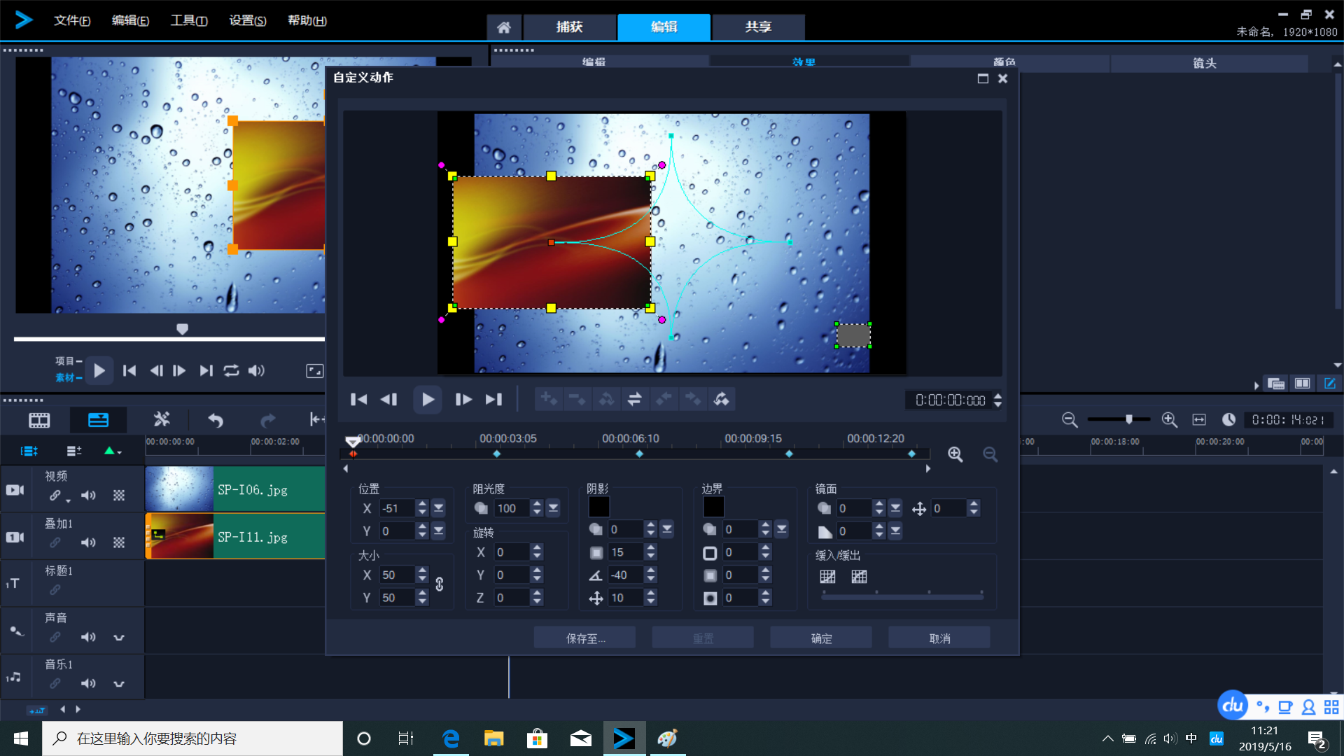This screenshot has height=756, width=1344.
Task: Jump to end in Custom Motion playback controls
Action: (x=493, y=400)
